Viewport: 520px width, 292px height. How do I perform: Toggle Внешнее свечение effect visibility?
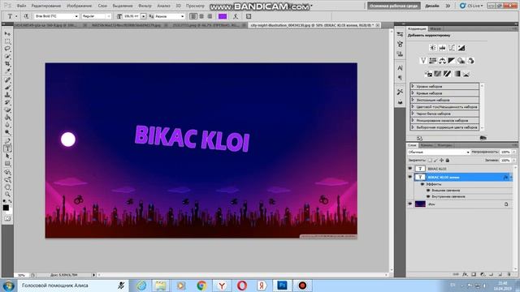(428, 191)
